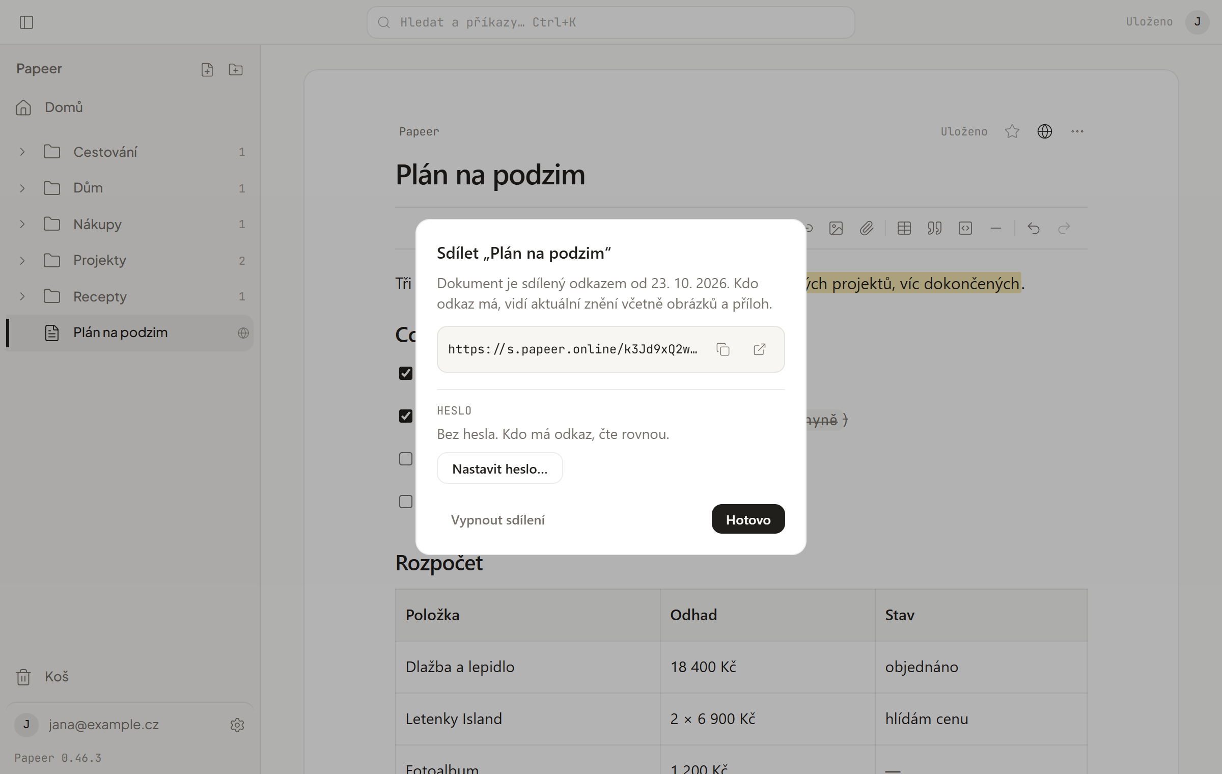Attach file paperclip icon
Image resolution: width=1222 pixels, height=774 pixels.
pos(867,228)
